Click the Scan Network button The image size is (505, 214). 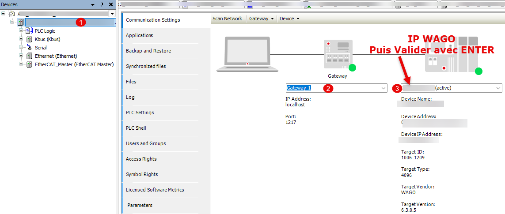pyautogui.click(x=227, y=19)
